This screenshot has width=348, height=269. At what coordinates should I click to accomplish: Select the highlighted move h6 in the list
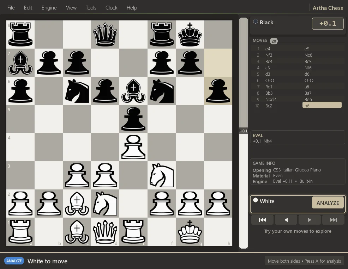point(322,105)
